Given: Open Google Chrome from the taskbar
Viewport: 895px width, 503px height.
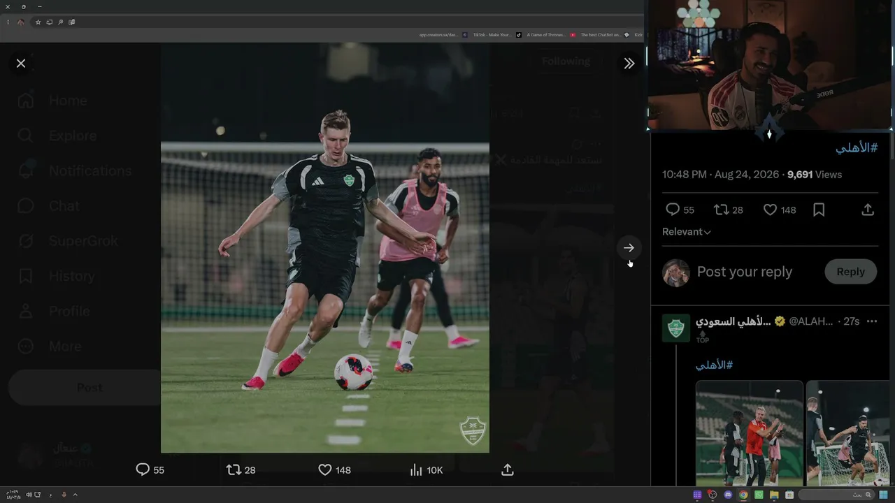Looking at the screenshot, I should pyautogui.click(x=743, y=495).
